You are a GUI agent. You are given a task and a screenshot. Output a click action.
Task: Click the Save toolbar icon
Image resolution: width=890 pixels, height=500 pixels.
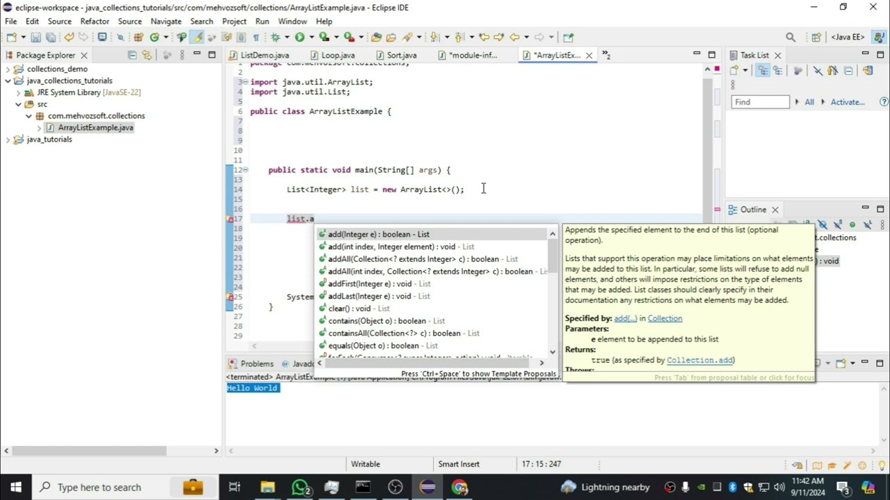pos(36,37)
